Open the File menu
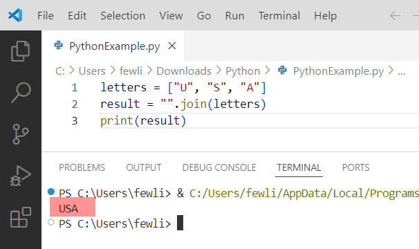The width and height of the screenshot is (419, 249). (x=46, y=15)
